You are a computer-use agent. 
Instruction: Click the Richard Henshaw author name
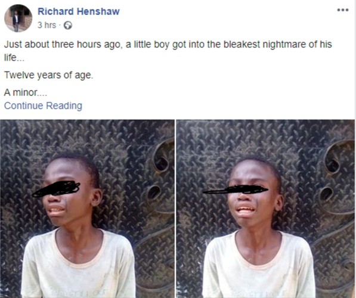coord(79,11)
